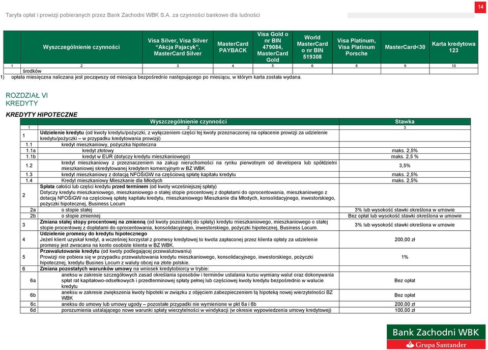Click 'porozumienia ustalającego nowe warunki spłaty' row

click(x=196, y=310)
